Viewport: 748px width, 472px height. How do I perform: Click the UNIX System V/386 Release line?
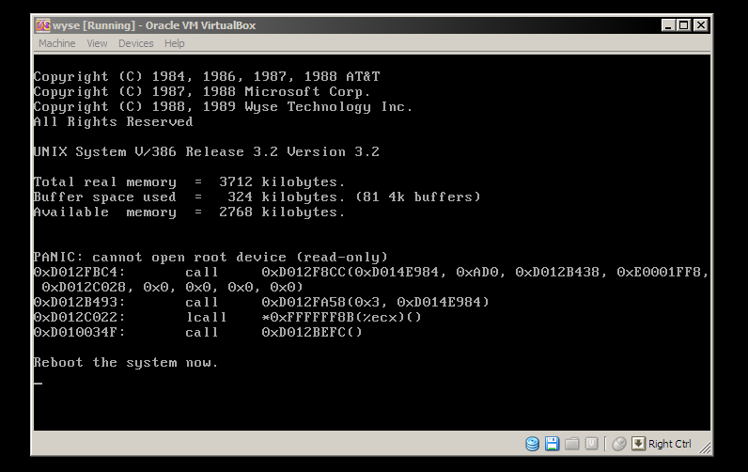207,151
